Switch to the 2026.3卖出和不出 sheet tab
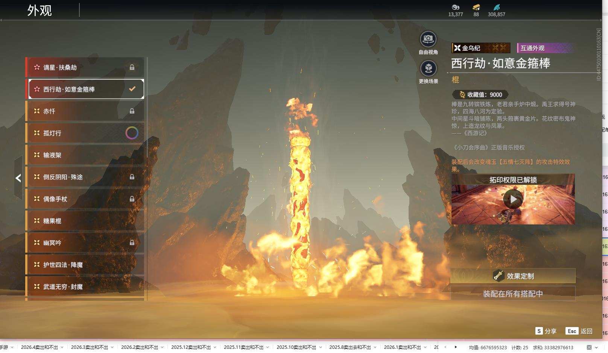Viewport: 608px width, 353px height. (x=89, y=347)
